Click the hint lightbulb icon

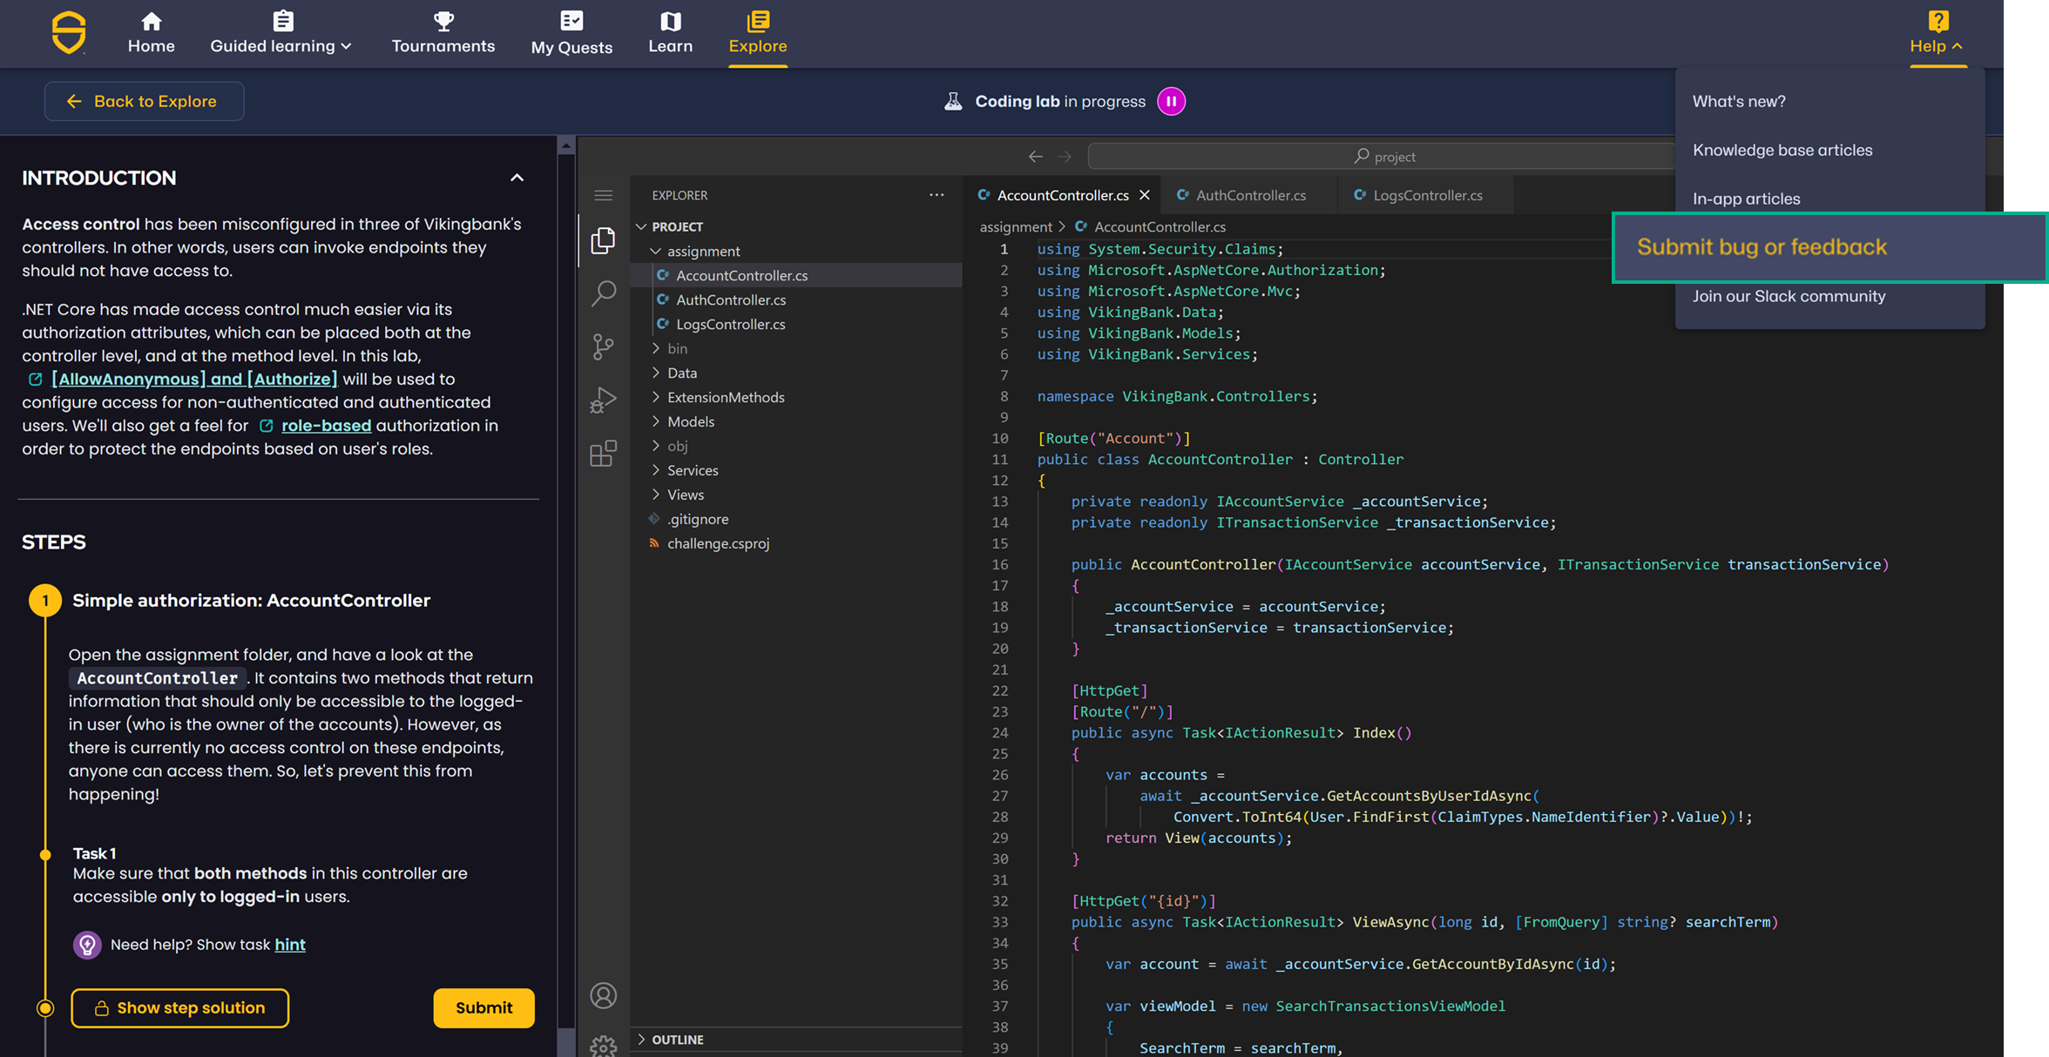(x=87, y=945)
